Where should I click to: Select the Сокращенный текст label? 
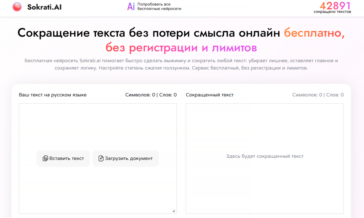point(209,94)
